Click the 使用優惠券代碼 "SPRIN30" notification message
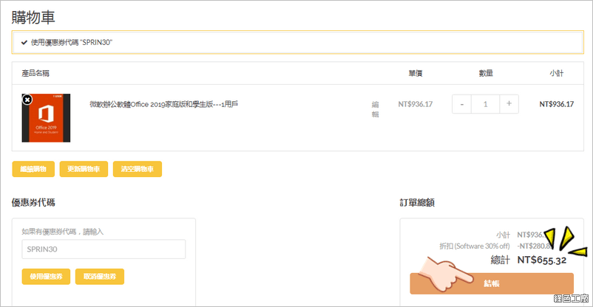593x307 pixels. [x=72, y=42]
